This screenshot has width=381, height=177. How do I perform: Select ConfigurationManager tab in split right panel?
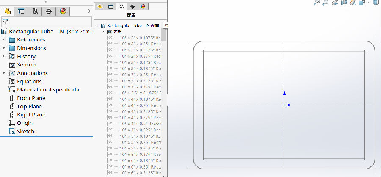(x=121, y=7)
